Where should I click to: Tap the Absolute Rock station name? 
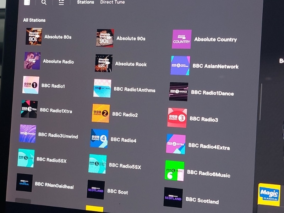pos(131,64)
